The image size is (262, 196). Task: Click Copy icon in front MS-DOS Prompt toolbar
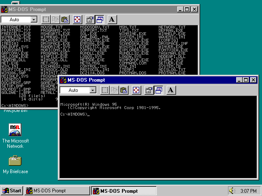coord(114,90)
